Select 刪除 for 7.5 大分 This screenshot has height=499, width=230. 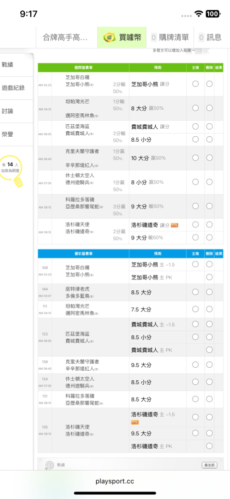coord(210,309)
